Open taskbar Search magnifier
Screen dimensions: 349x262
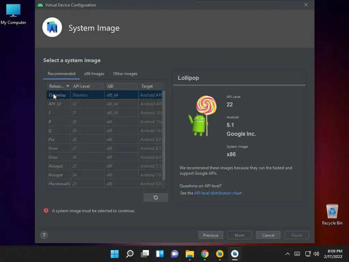pos(130,254)
